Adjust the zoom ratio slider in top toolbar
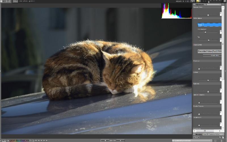This screenshot has height=142, width=227. [209, 2]
